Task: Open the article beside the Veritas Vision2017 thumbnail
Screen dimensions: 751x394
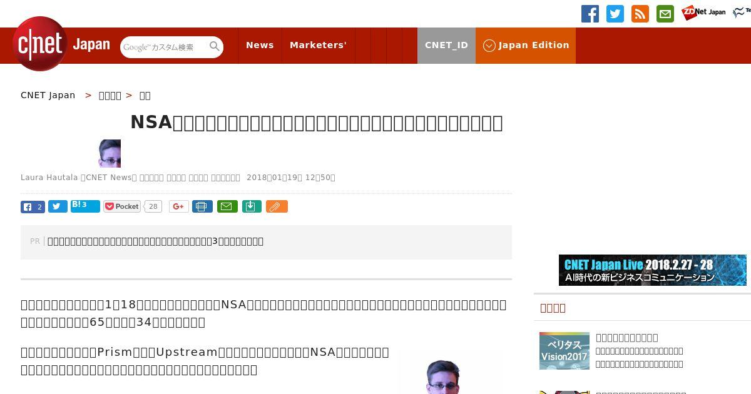Action: (x=639, y=350)
